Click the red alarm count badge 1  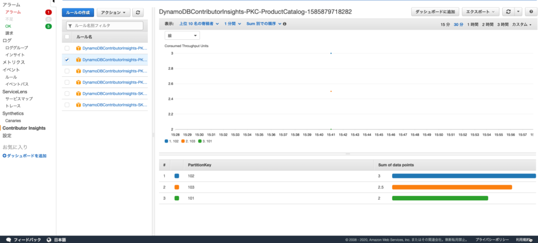pos(48,12)
